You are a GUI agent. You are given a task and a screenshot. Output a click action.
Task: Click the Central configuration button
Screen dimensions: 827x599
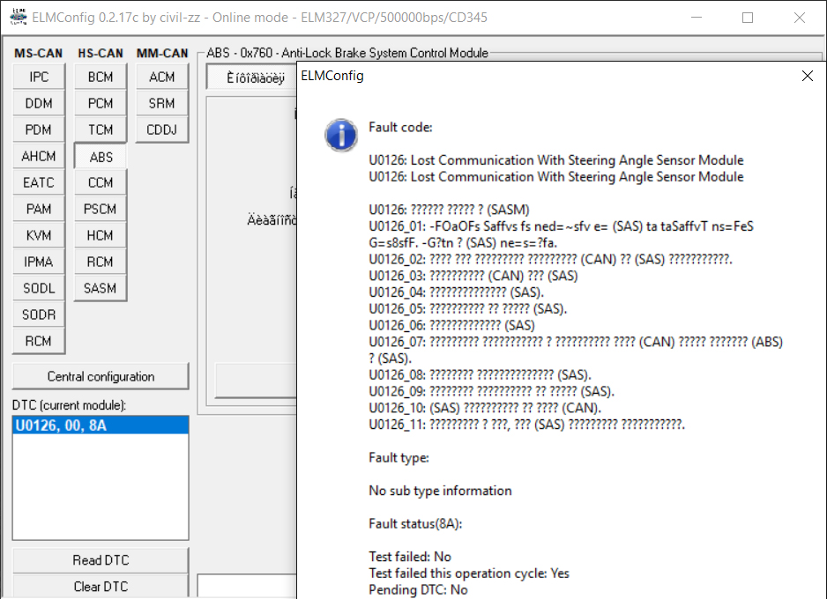click(101, 377)
